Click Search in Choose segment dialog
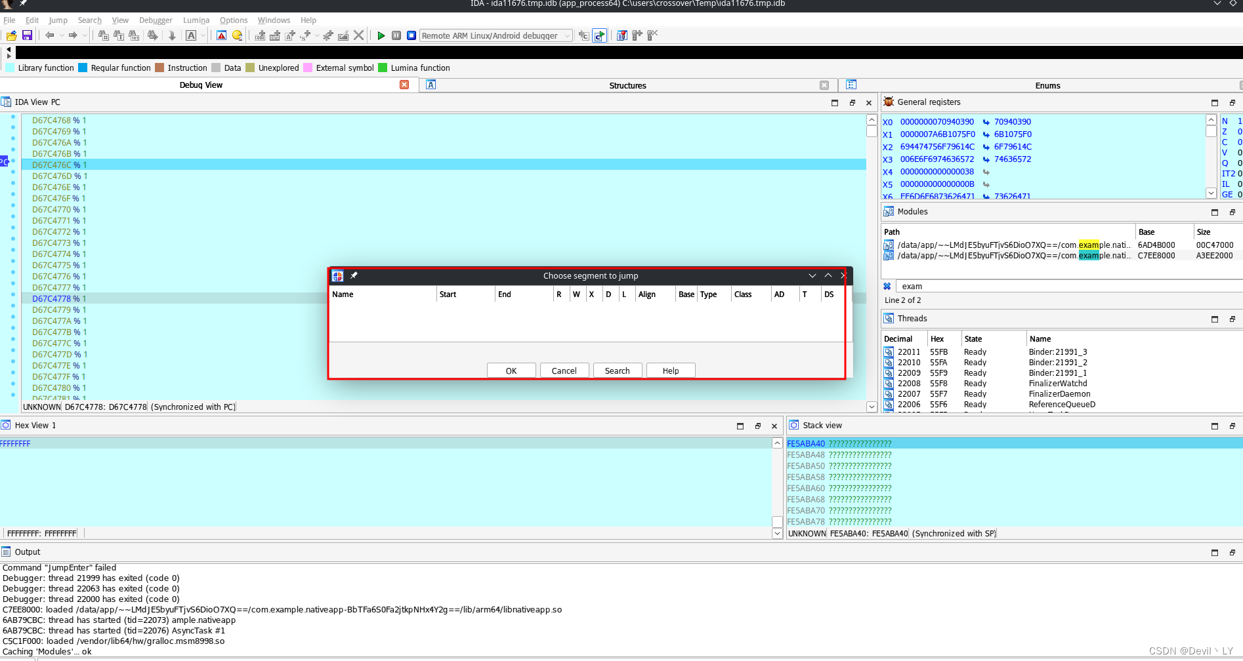 click(618, 371)
